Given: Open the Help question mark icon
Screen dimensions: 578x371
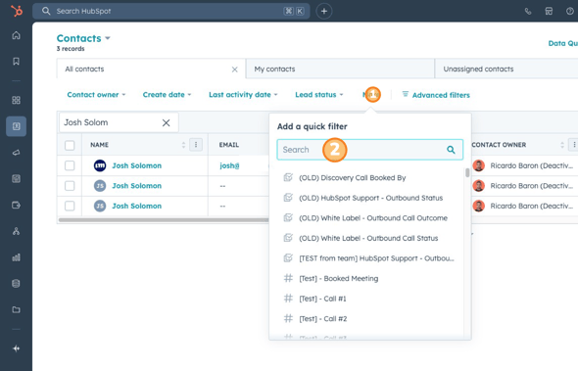Looking at the screenshot, I should 570,12.
